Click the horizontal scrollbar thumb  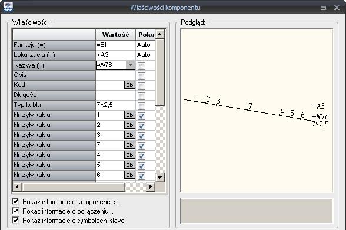point(74,187)
